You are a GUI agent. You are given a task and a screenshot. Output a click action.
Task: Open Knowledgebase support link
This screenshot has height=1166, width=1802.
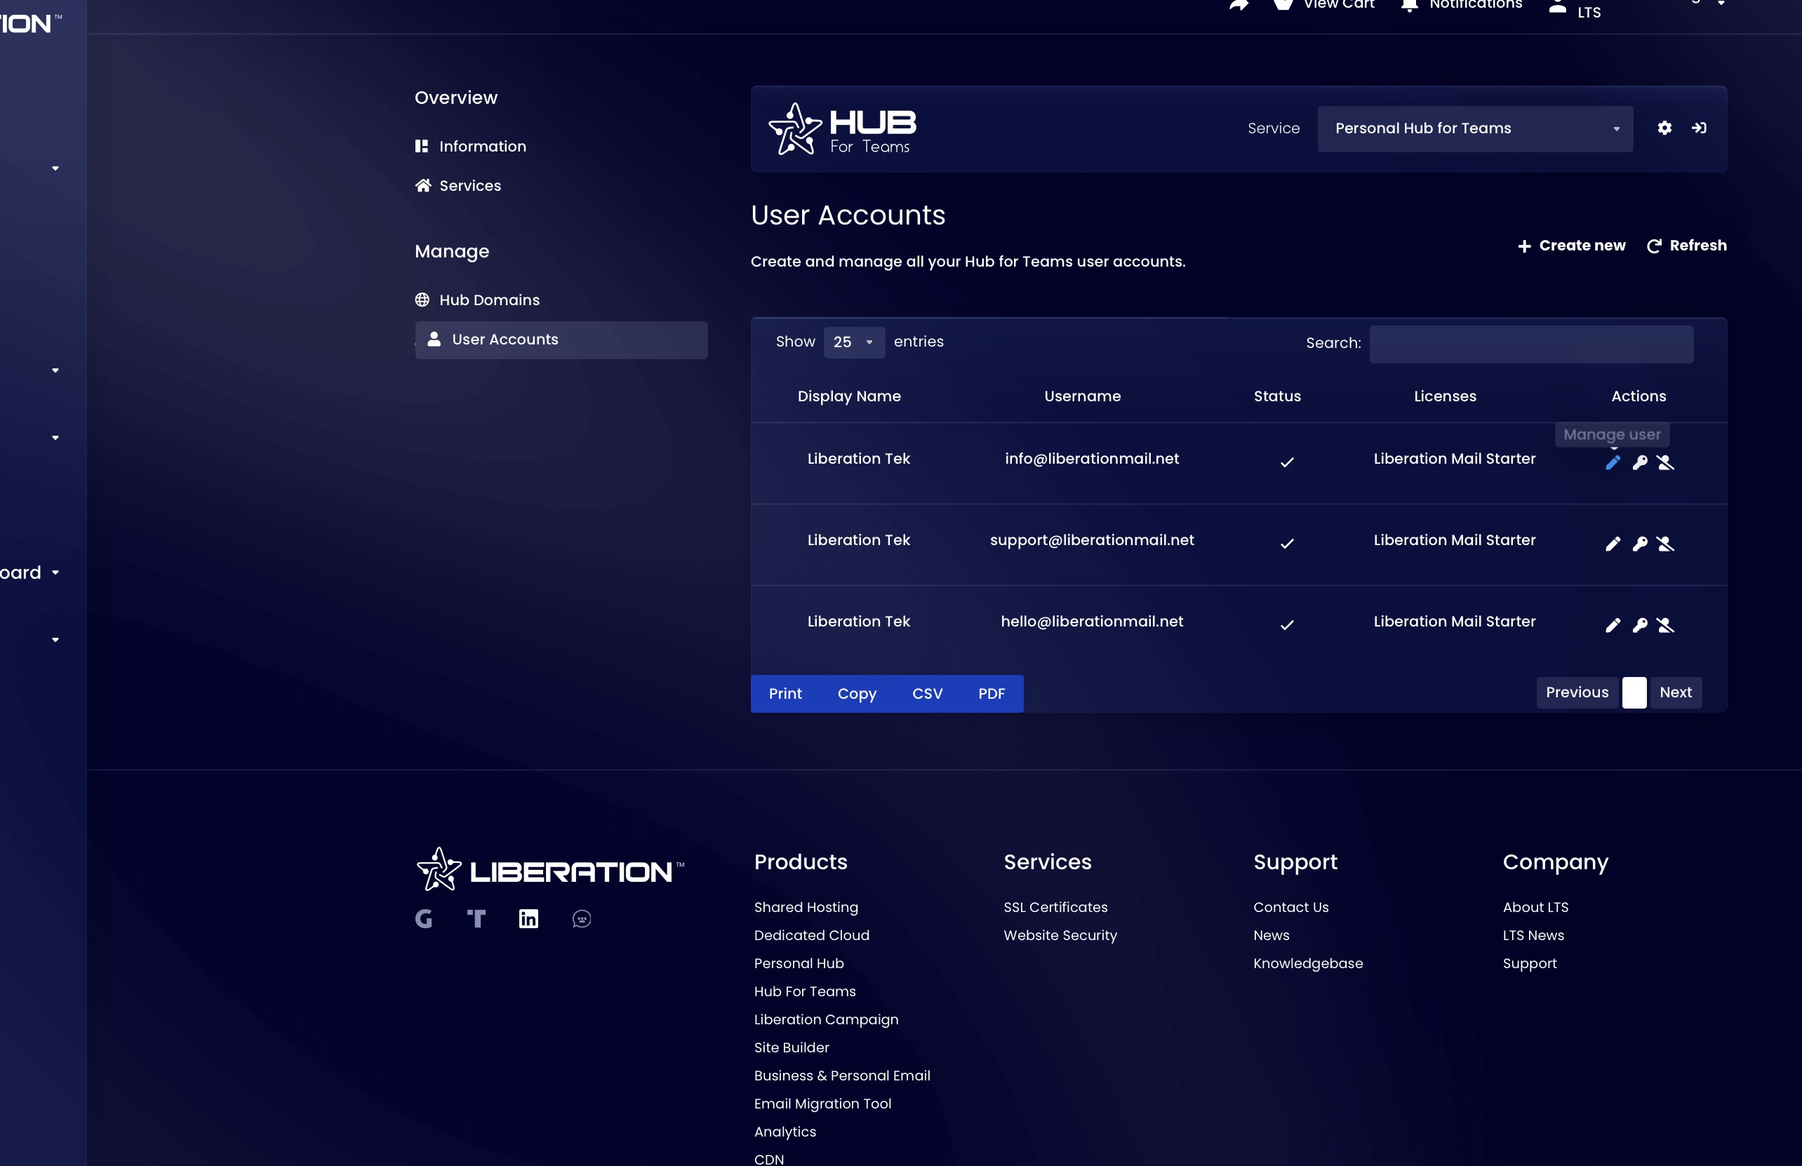1307,964
